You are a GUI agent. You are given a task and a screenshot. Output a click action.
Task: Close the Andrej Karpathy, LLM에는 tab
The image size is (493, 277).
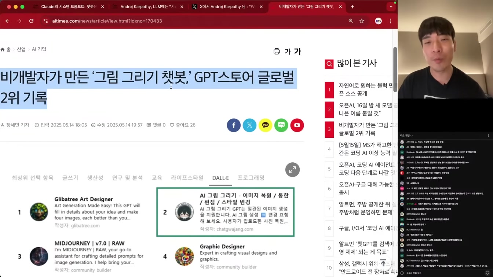pos(182,7)
